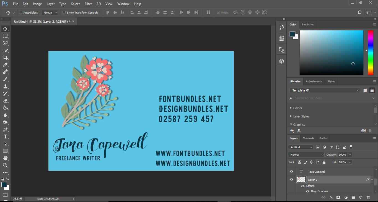
Task: Open the Filter menu
Action: (x=88, y=4)
